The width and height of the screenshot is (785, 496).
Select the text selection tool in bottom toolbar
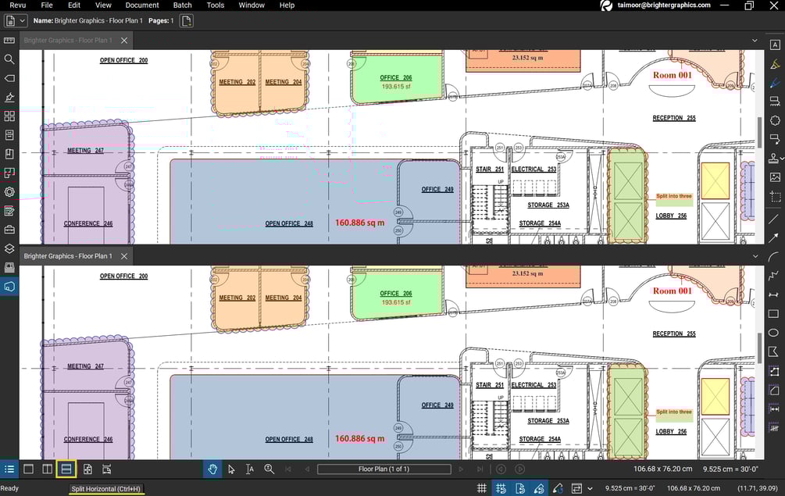click(x=250, y=469)
